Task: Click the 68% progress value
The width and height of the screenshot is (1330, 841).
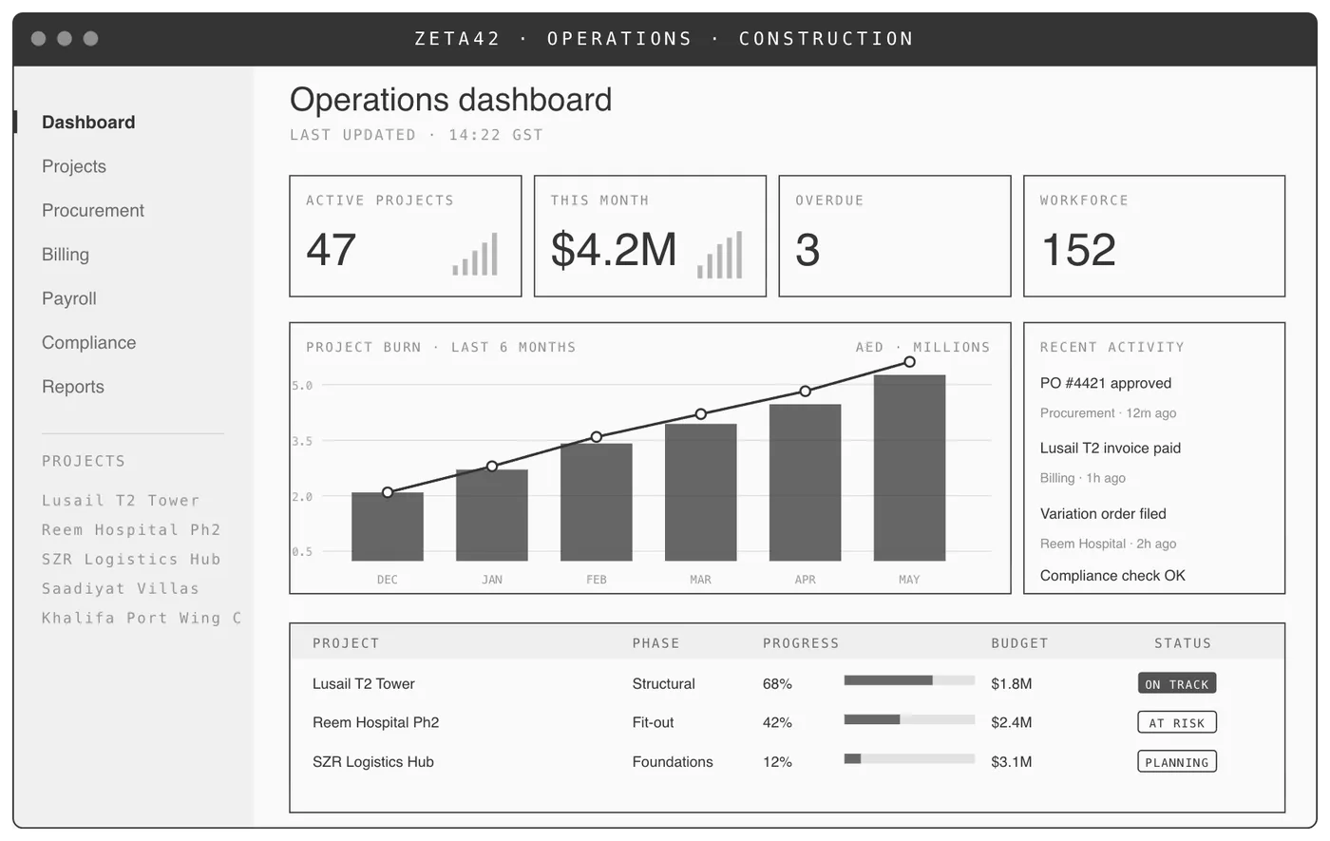Action: [778, 684]
